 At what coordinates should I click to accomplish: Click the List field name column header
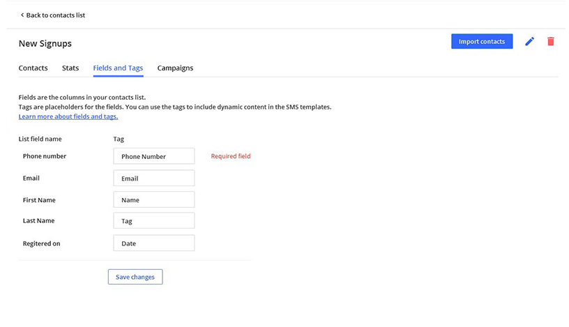point(40,139)
